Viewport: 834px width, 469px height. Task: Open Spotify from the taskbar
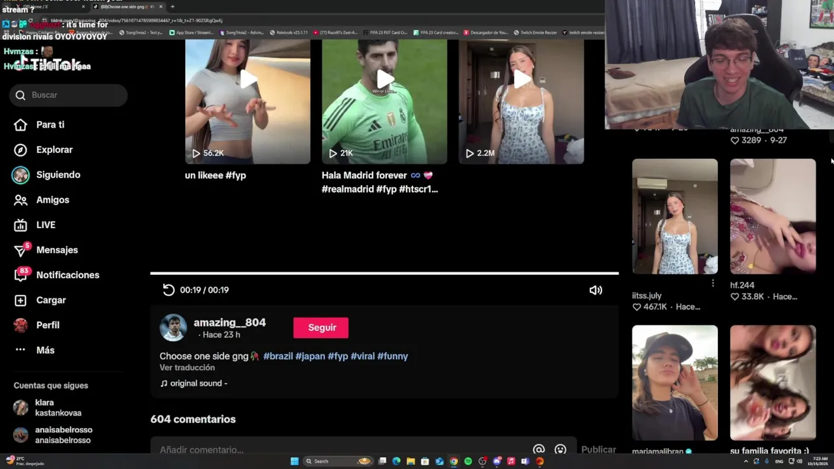[x=468, y=461]
